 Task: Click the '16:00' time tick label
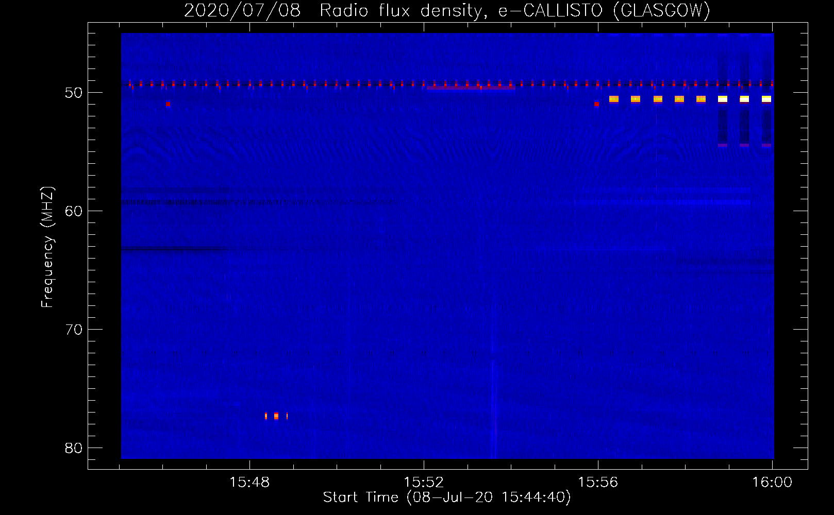pyautogui.click(x=772, y=483)
